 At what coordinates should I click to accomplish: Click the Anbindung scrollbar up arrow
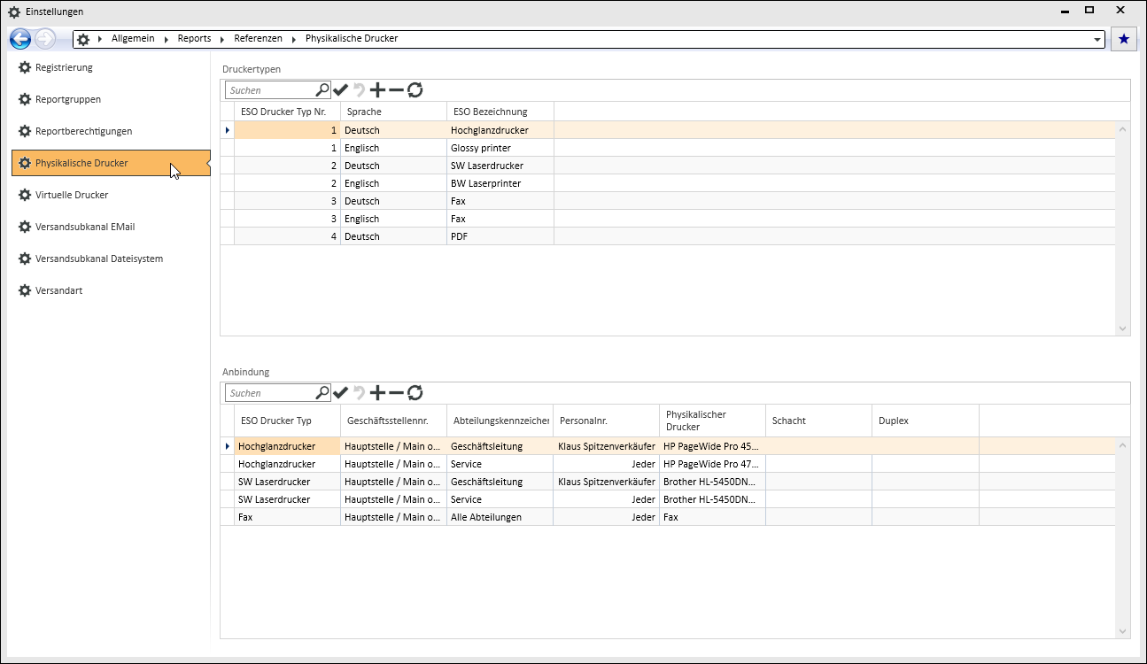1123,444
